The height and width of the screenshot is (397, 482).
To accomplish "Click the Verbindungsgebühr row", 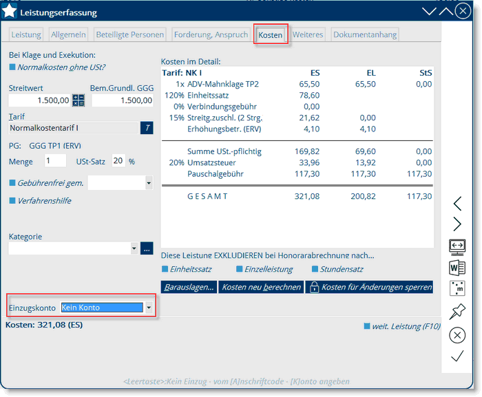I will click(x=297, y=107).
